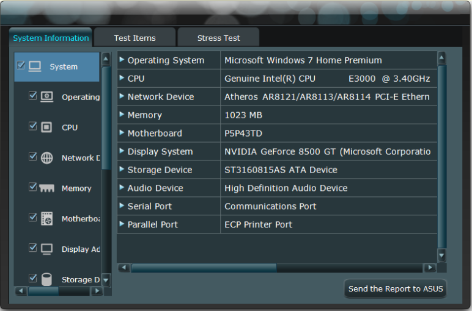Click 'Communications Port' value

tap(270, 206)
